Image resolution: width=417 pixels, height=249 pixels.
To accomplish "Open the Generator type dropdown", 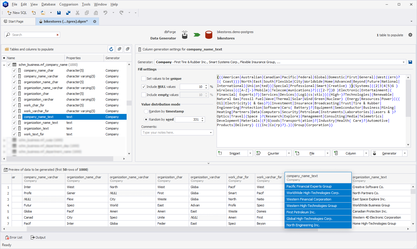I will 403,62.
